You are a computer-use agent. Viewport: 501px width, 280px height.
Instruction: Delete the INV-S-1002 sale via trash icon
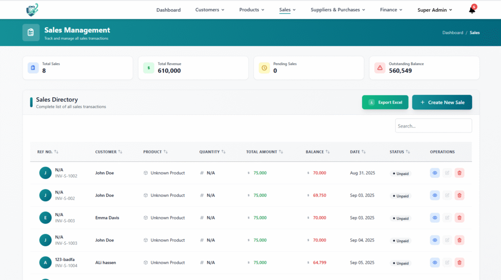(x=459, y=173)
